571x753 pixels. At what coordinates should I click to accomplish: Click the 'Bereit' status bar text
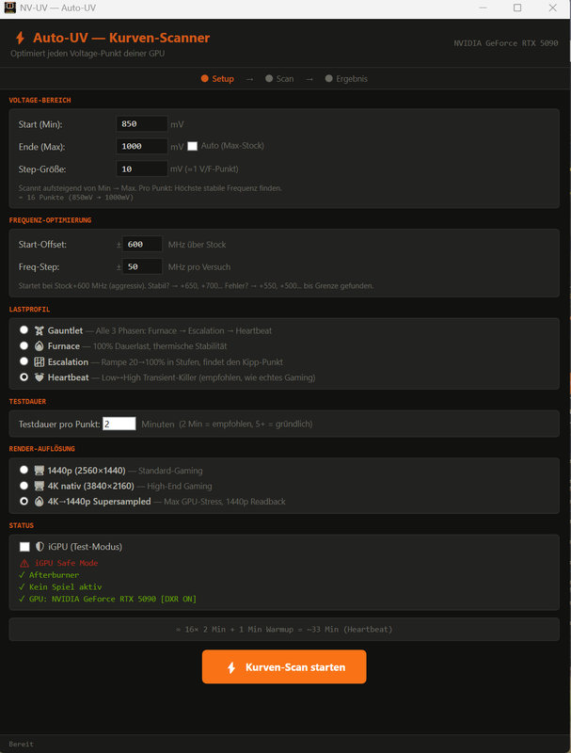pyautogui.click(x=21, y=744)
